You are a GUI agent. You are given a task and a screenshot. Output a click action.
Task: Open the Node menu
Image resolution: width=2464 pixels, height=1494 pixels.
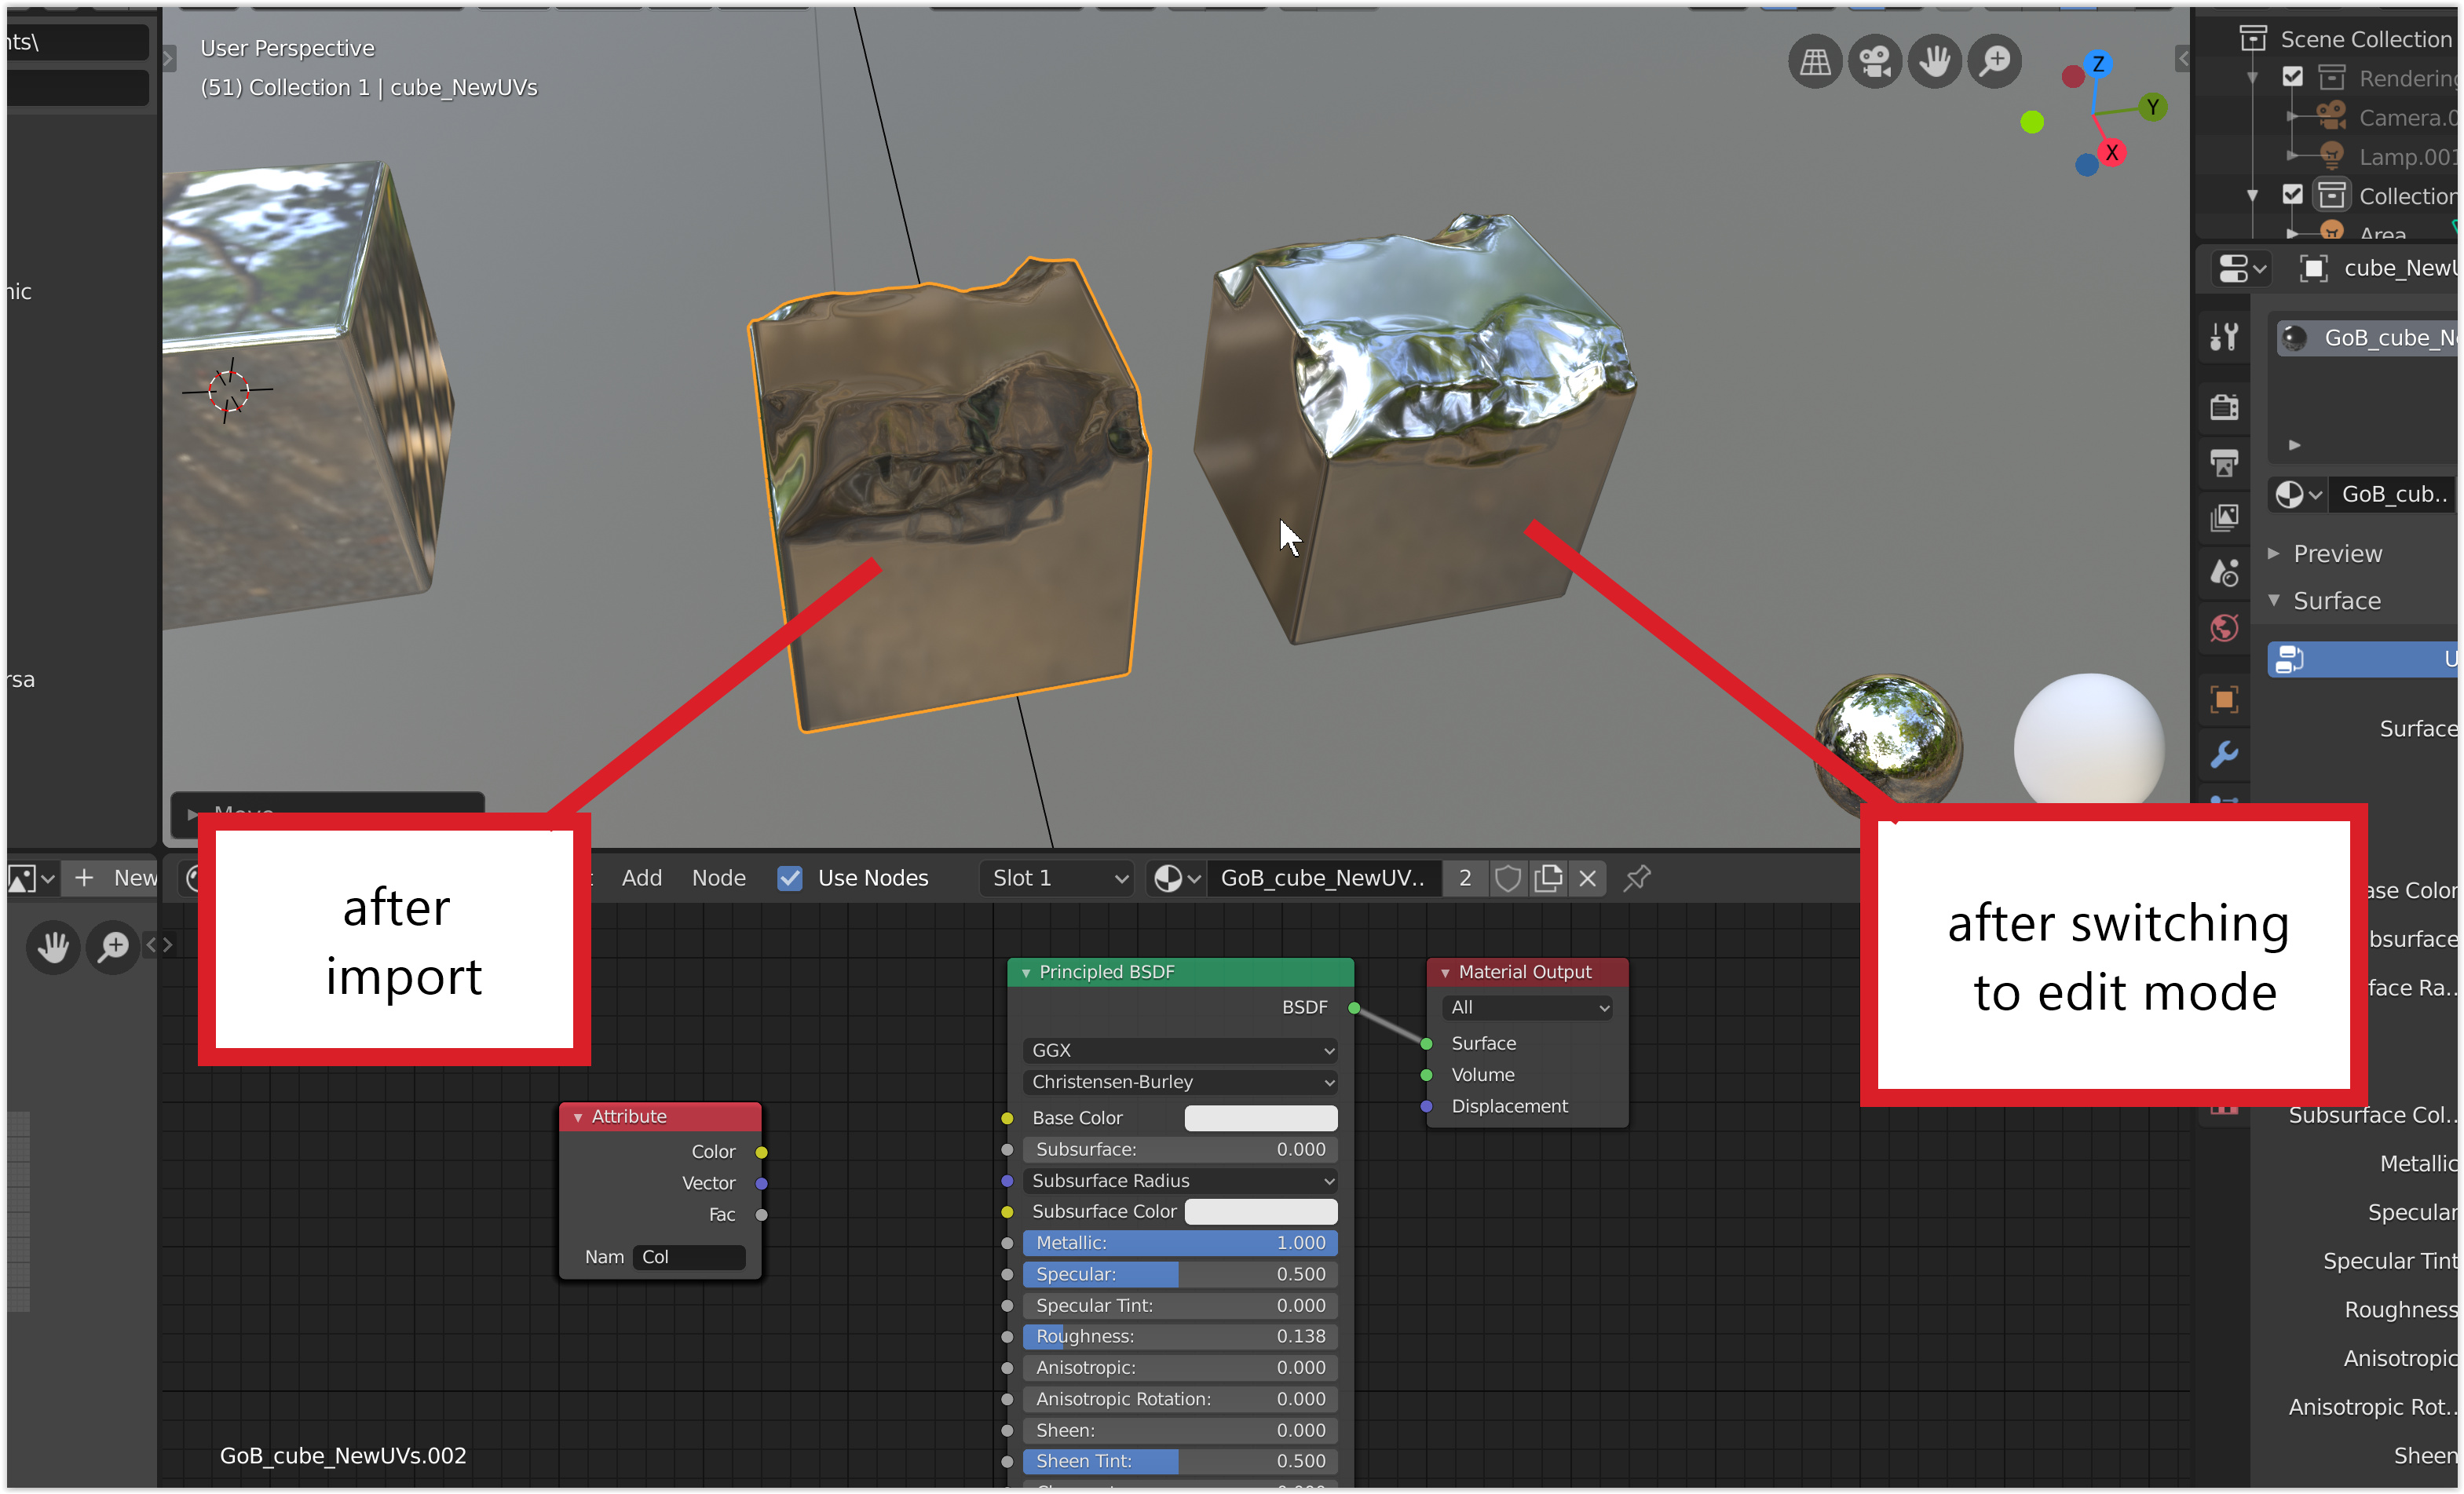[x=718, y=878]
